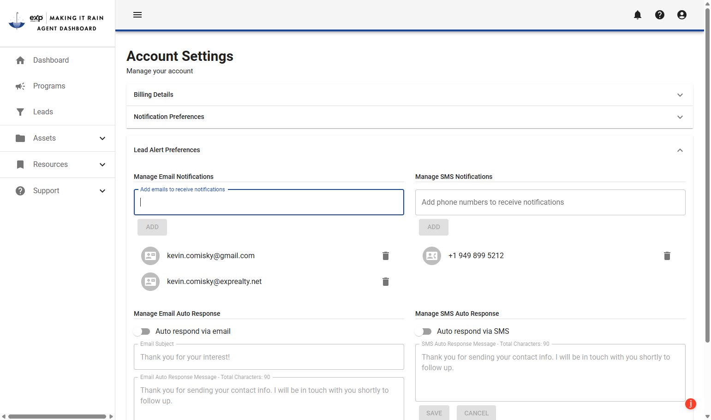The width and height of the screenshot is (711, 420).
Task: Click the Email Auto Response Message box
Action: click(269, 399)
